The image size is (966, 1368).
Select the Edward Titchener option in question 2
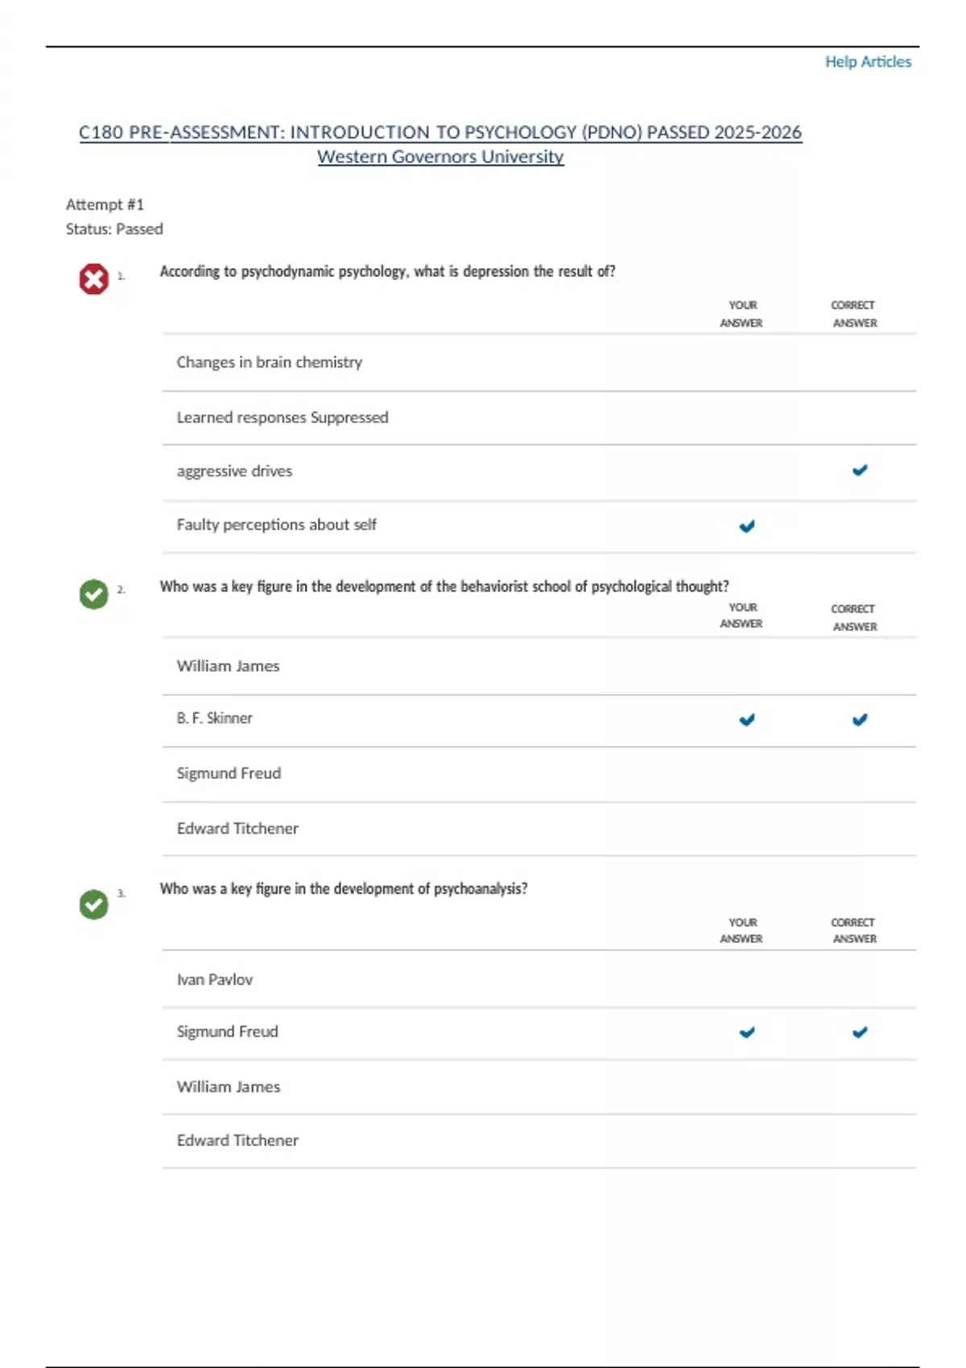[x=237, y=828]
